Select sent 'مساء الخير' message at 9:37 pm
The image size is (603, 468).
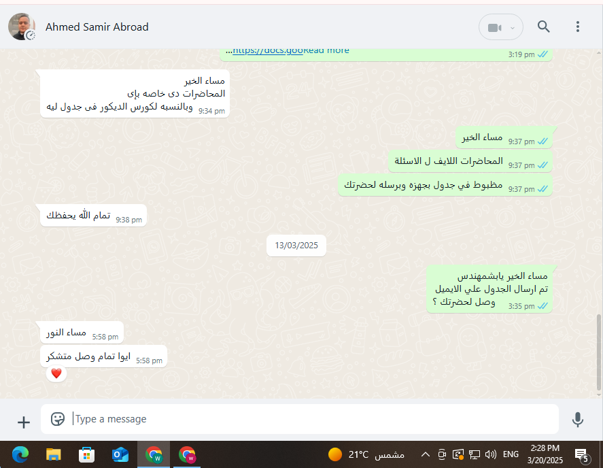(x=504, y=137)
